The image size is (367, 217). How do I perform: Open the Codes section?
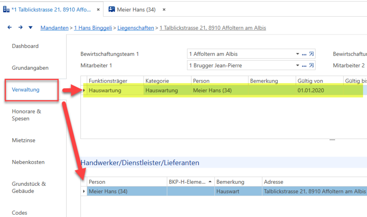coord(20,213)
